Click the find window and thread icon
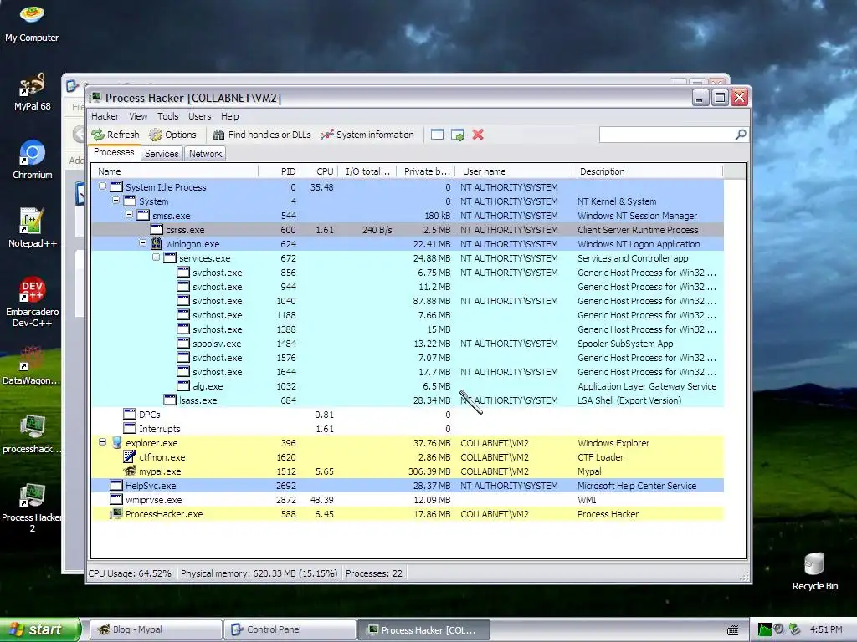The width and height of the screenshot is (857, 642). [458, 135]
